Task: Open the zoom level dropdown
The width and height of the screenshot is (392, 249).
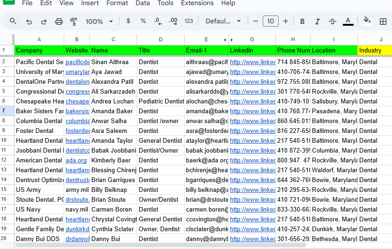Action: tap(99, 22)
